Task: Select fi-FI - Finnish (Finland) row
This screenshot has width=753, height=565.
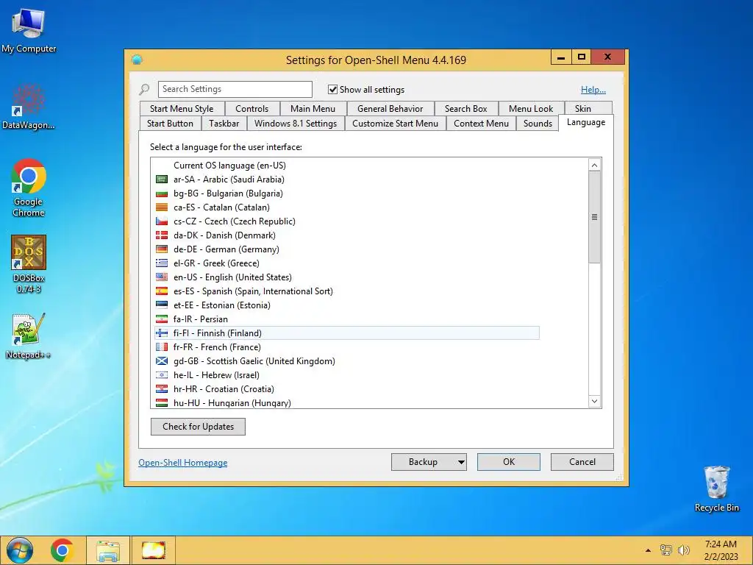Action: [x=347, y=333]
